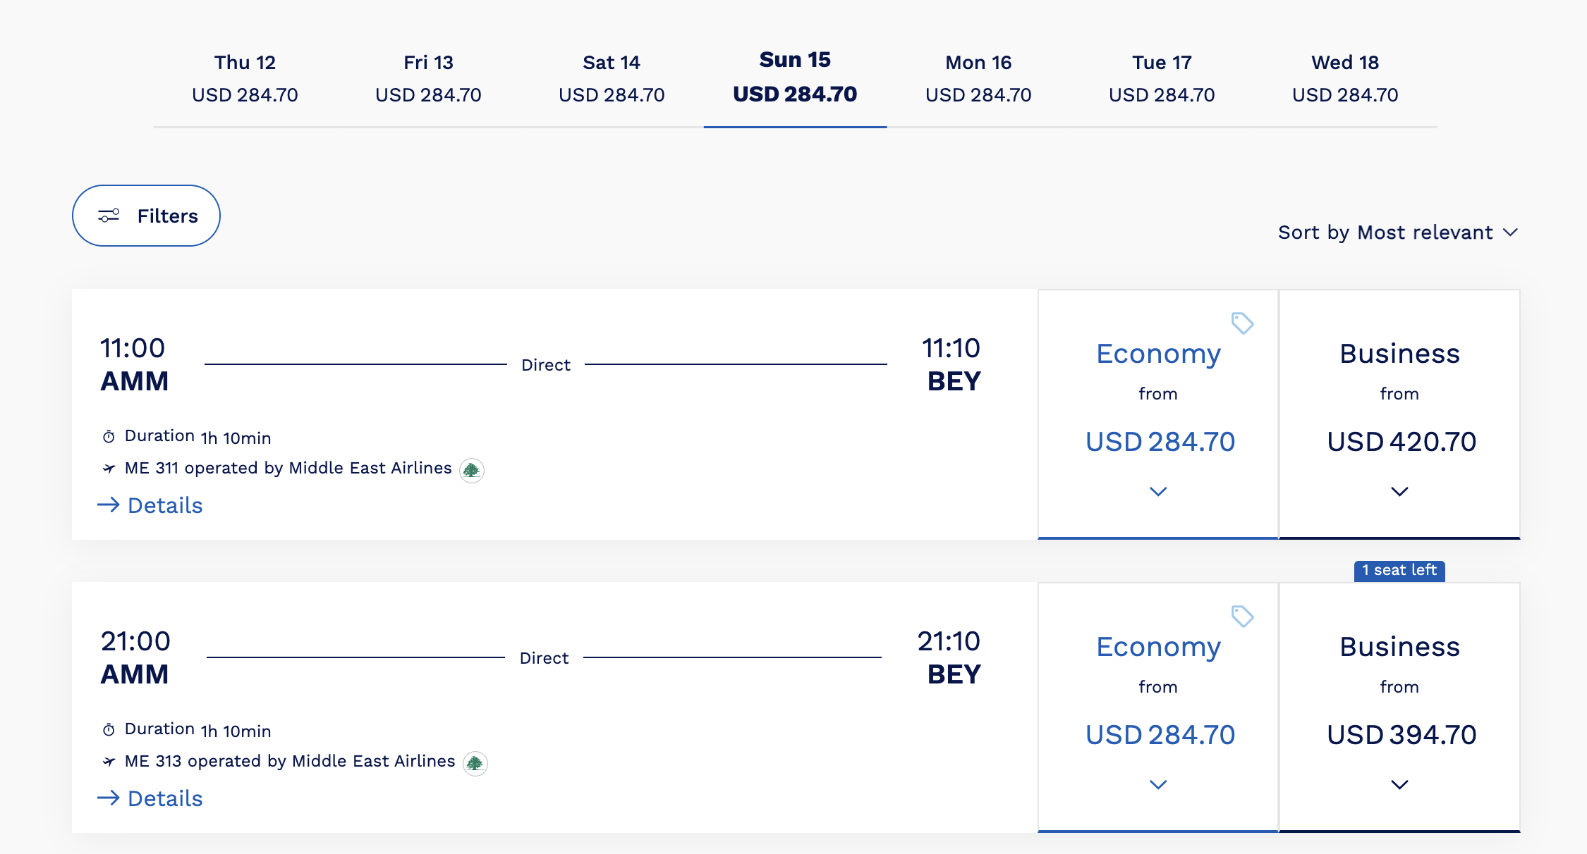Expand Economy fare for the 21:00 flight

1158,784
